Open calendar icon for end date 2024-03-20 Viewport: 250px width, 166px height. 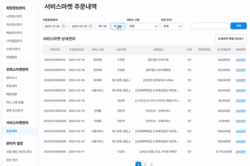(x=90, y=26)
